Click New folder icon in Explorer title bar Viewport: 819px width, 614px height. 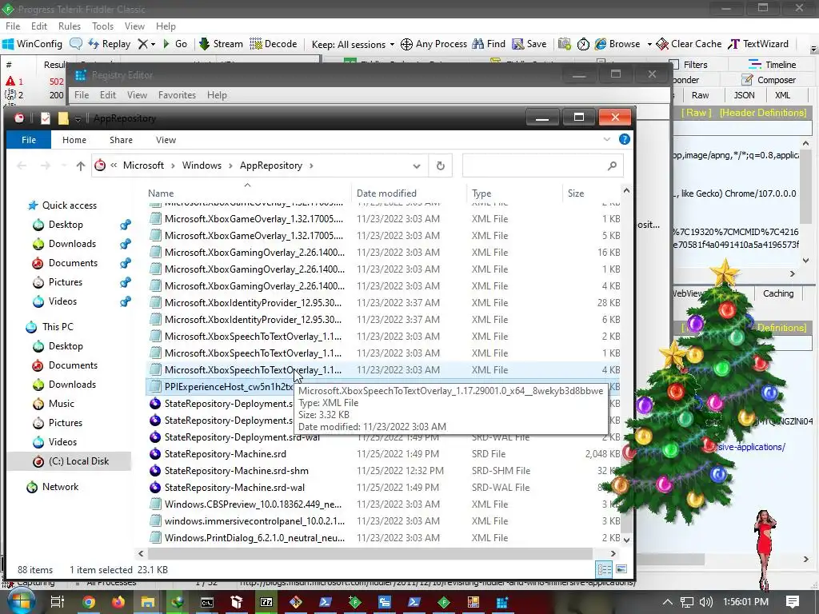pyautogui.click(x=63, y=118)
